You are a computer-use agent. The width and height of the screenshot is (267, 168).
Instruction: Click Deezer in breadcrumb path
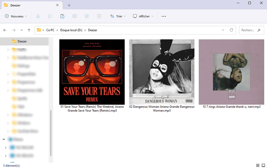pos(93,30)
